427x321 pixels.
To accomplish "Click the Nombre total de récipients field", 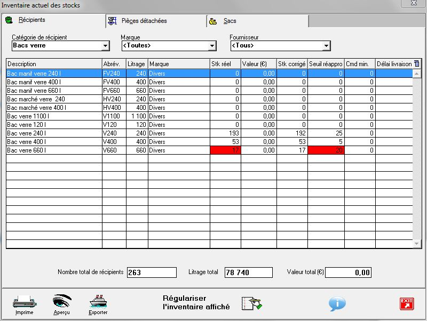I will point(152,272).
